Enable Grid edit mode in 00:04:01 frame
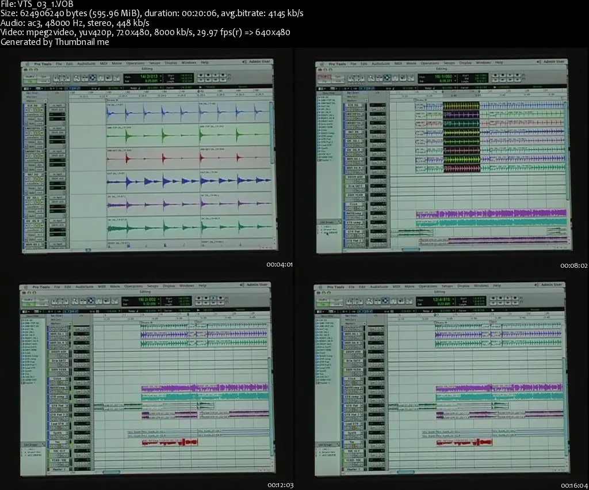The image size is (589, 490). [x=44, y=81]
